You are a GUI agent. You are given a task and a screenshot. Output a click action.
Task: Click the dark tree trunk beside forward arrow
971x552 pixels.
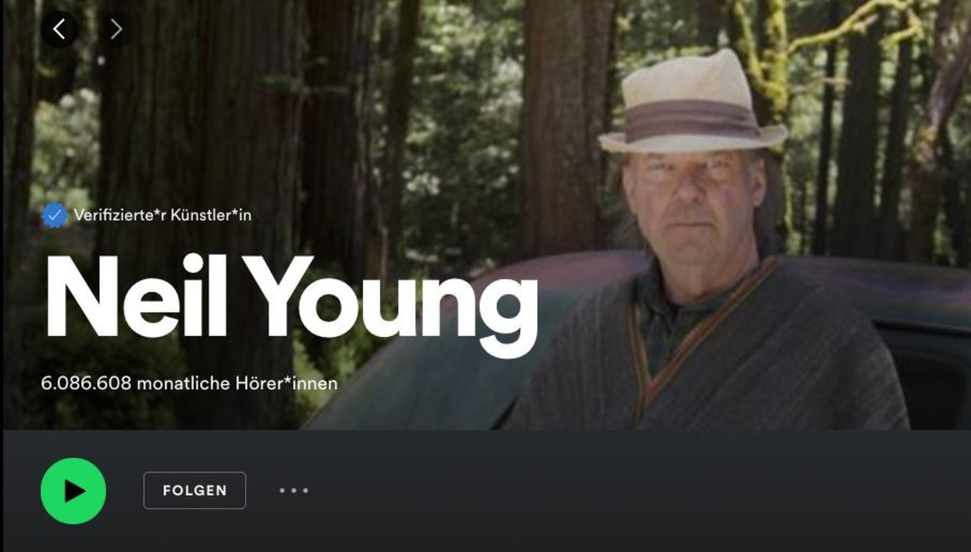click(x=199, y=95)
